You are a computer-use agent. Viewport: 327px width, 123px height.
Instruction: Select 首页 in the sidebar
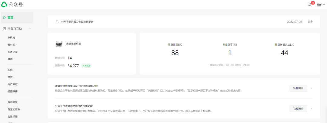(17, 18)
